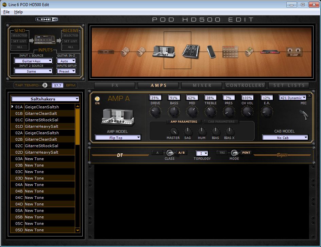Select class A option
This screenshot has width=321, height=247.
(x=157, y=153)
